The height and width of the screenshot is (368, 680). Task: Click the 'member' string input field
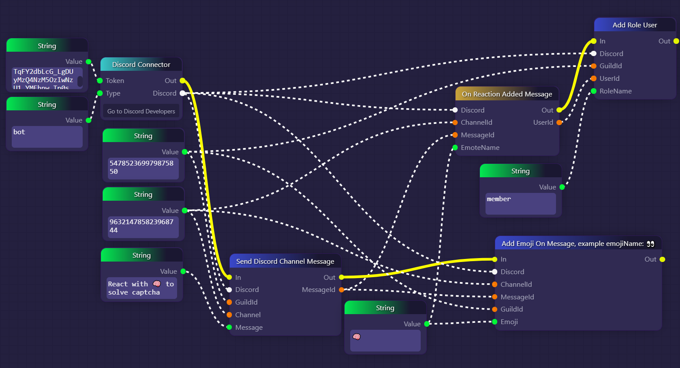(520, 203)
